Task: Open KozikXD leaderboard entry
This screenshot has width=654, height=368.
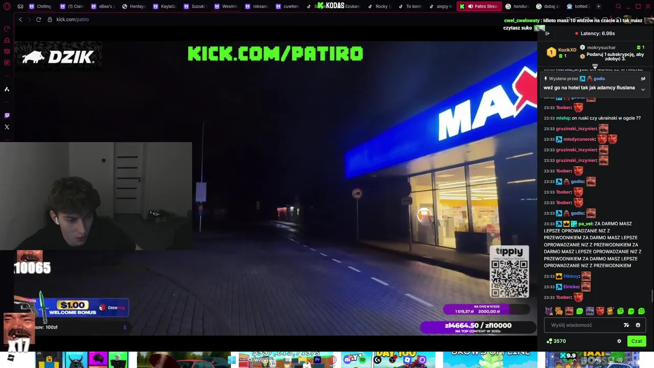Action: (562, 52)
